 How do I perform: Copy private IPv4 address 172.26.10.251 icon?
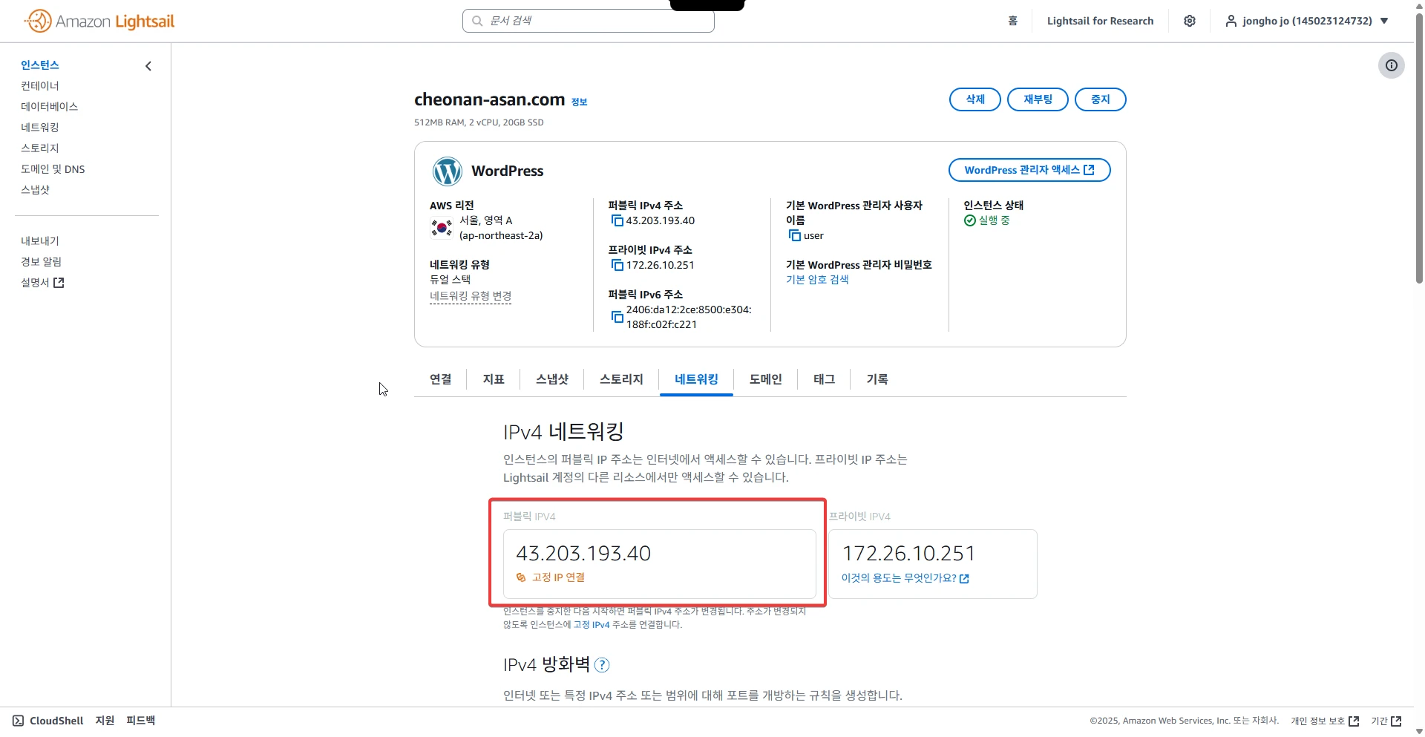coord(617,265)
